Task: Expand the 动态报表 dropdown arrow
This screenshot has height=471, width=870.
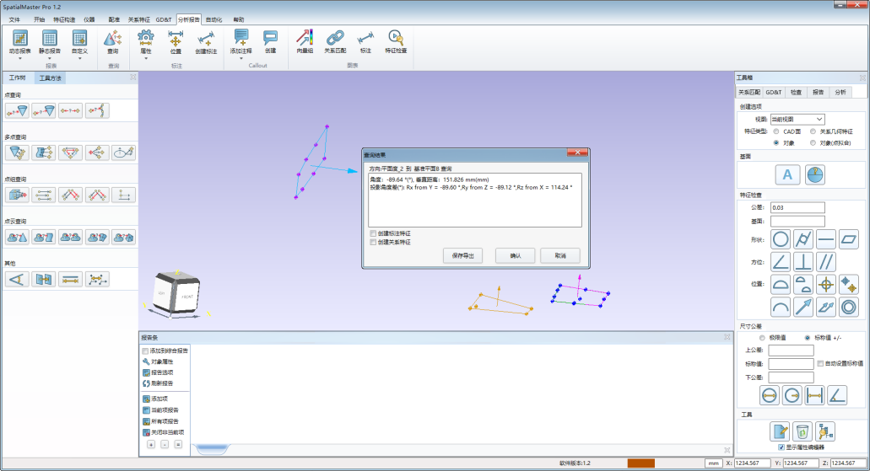Action: click(20, 58)
